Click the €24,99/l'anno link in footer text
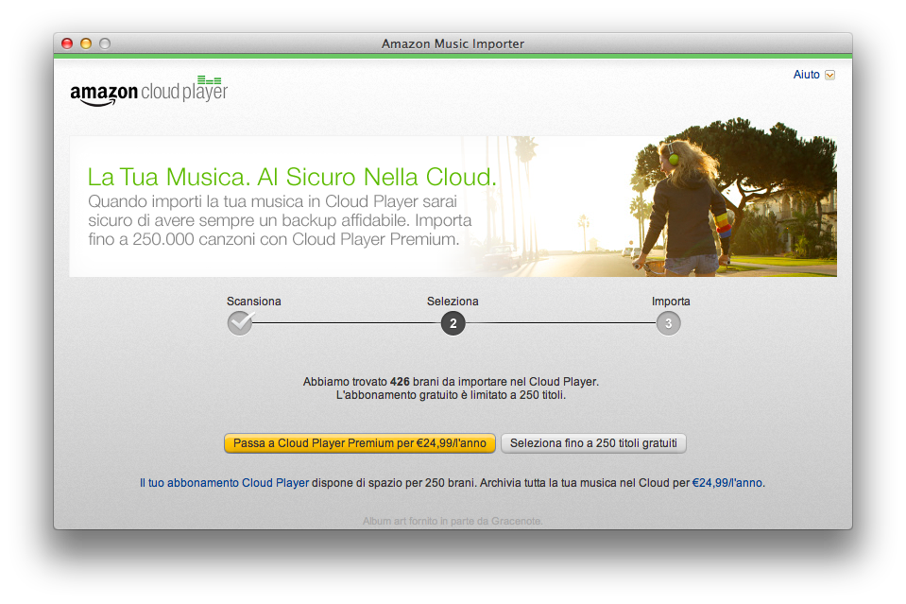 point(727,483)
